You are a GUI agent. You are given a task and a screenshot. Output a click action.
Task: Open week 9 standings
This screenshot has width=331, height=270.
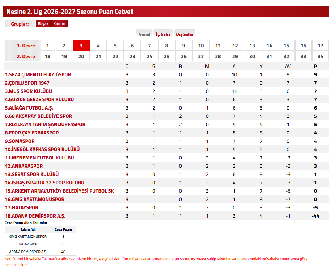pyautogui.click(x=184, y=46)
